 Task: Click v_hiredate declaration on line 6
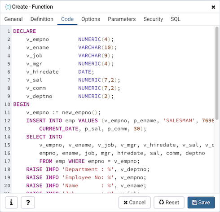(x=43, y=72)
